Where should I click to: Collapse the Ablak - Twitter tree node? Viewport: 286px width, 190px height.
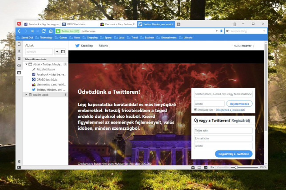(27, 64)
